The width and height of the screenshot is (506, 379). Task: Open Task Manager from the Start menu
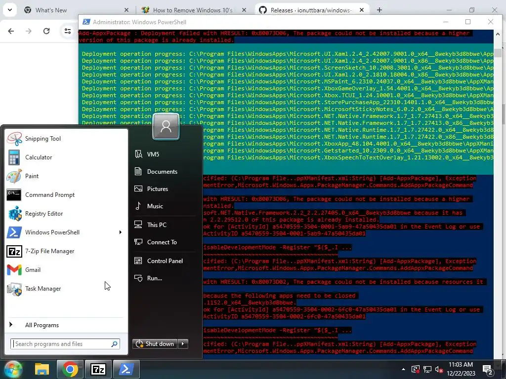[66, 288]
